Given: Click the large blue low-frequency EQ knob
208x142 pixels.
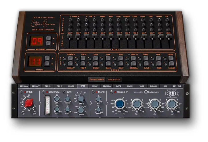Looking at the screenshot, I should pos(120,104).
